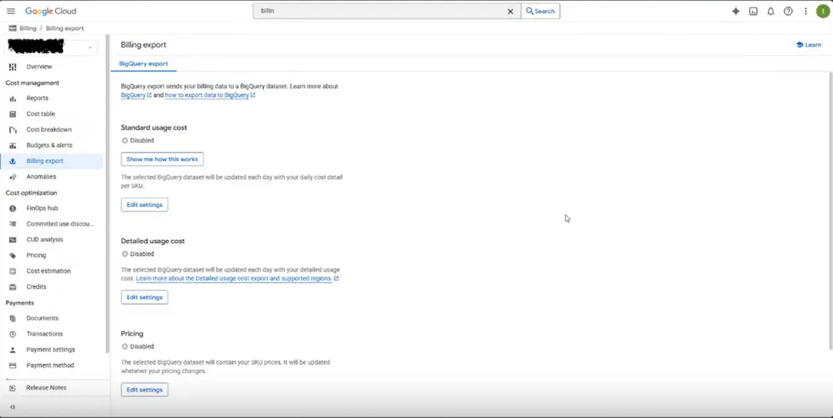Click Pricing section Disabled status
Screen dimensions: 833x418
click(x=138, y=346)
